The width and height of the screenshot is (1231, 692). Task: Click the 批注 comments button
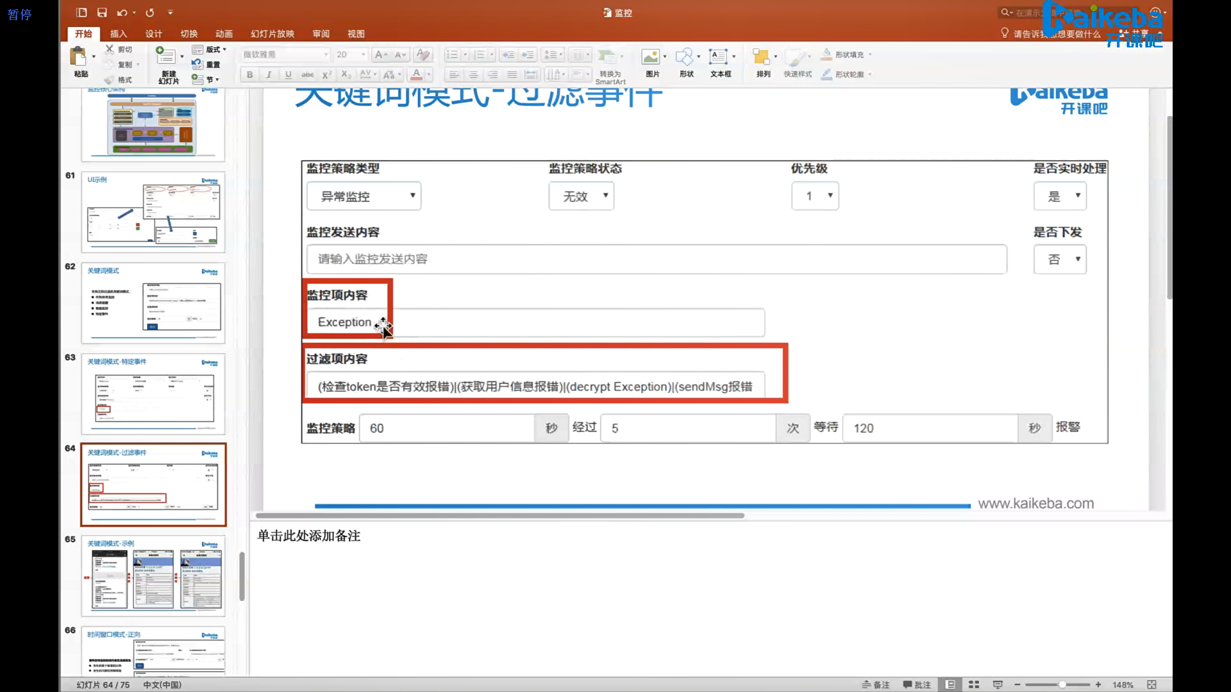click(x=917, y=684)
